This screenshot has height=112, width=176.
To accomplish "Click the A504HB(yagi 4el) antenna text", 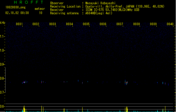I will tap(99, 13).
